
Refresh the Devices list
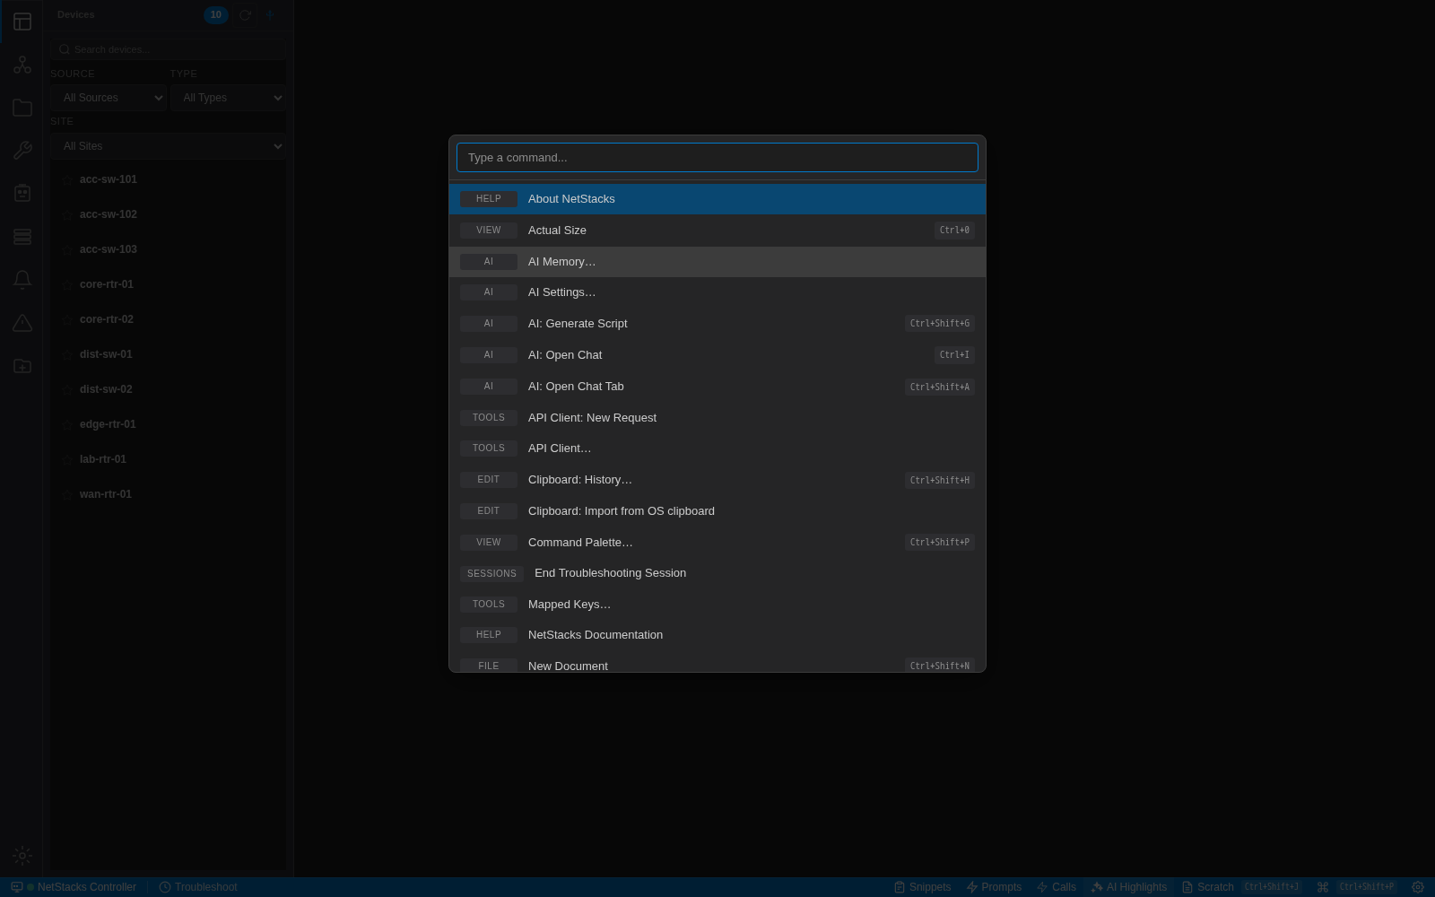click(x=245, y=15)
